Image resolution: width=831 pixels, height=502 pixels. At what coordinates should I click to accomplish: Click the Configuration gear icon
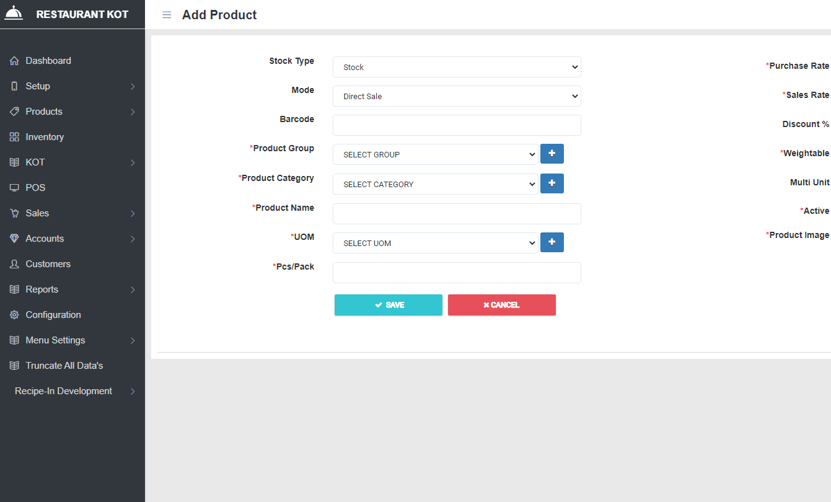click(14, 315)
